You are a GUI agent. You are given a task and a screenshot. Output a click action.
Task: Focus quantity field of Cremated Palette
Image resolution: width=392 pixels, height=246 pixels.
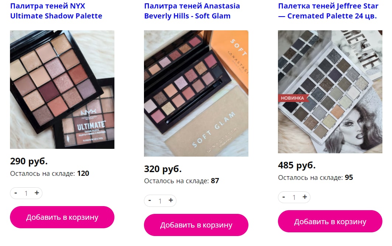click(294, 197)
